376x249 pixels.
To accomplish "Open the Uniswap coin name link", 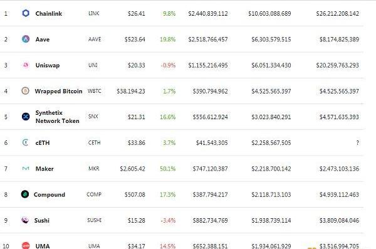I will (x=48, y=65).
